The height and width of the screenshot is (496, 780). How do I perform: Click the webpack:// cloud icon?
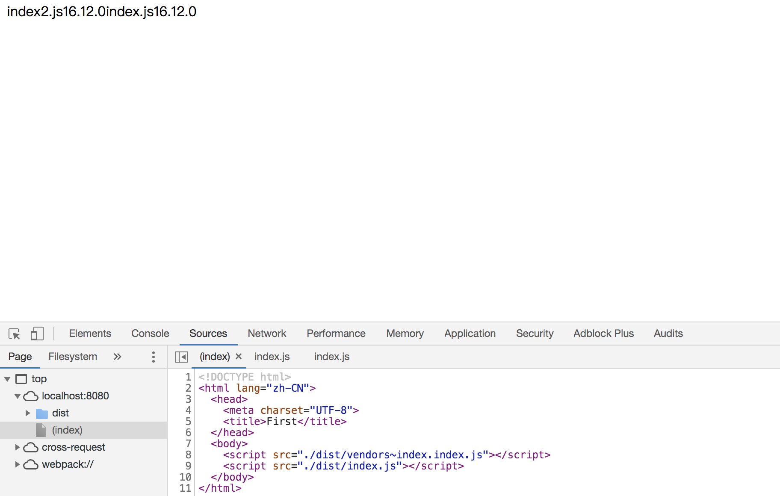(x=31, y=464)
